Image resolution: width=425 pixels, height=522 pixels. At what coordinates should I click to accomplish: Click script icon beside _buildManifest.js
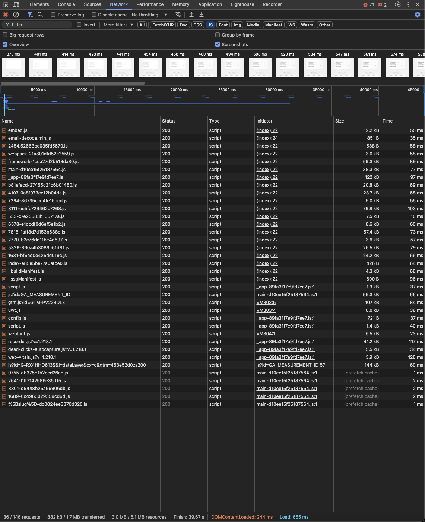point(4,271)
